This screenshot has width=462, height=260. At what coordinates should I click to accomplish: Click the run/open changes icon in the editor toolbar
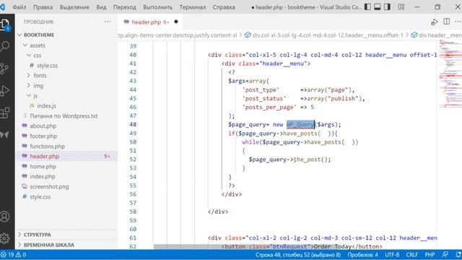[435, 22]
